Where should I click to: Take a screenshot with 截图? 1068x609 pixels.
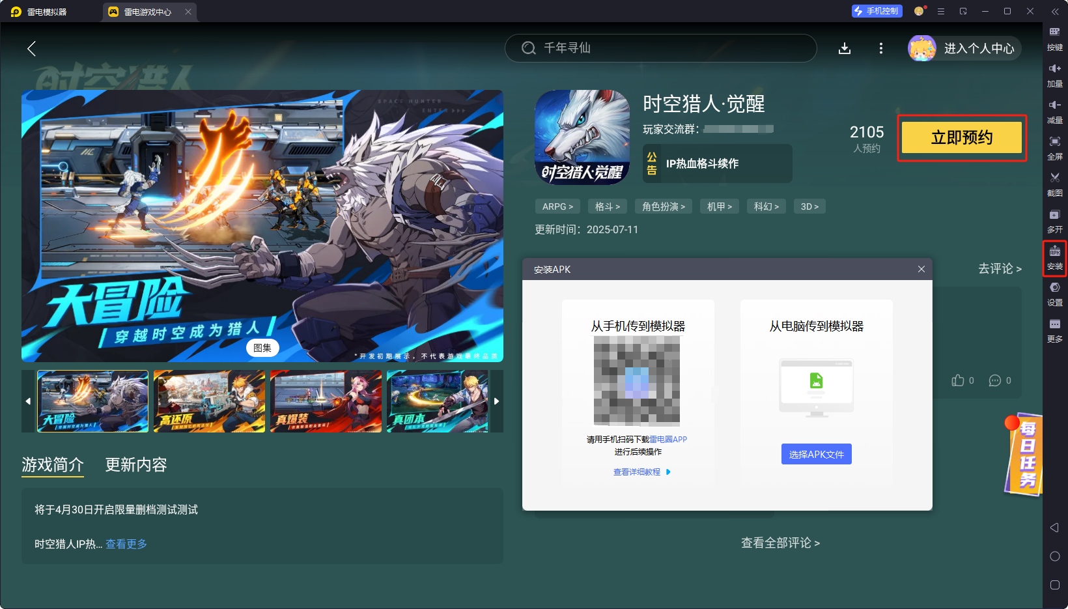[x=1055, y=184]
